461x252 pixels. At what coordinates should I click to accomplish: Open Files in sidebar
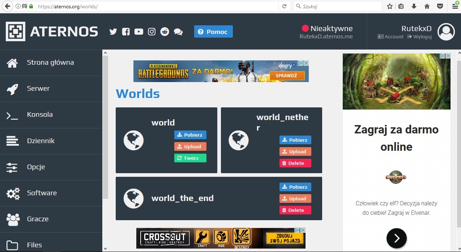[51, 243]
